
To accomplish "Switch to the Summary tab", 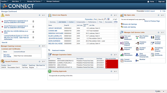I will [53, 22].
